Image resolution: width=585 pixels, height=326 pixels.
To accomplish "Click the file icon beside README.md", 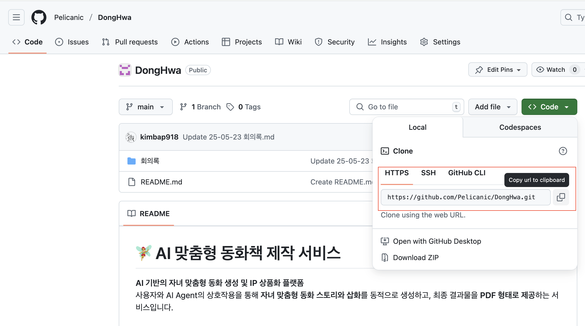I will click(x=132, y=182).
